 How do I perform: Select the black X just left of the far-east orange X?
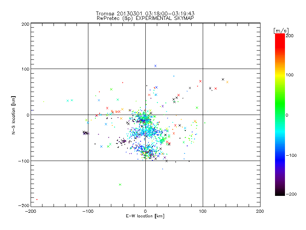click(223, 79)
